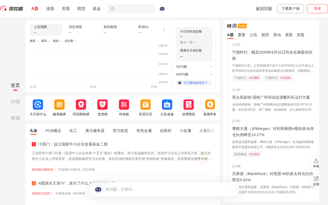The width and height of the screenshot is (328, 205).
Task: Click 宁德时代 +0.53% stock tag
Action: [278, 78]
